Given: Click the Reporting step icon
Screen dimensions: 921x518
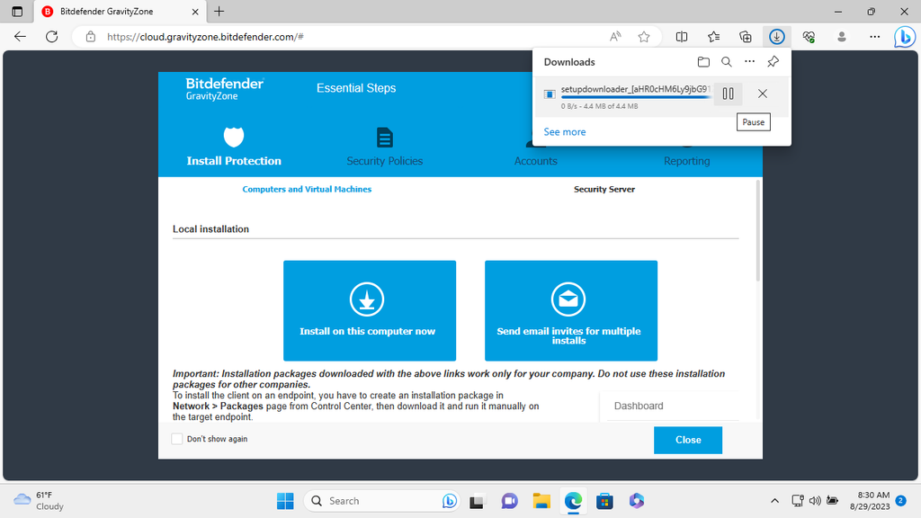Looking at the screenshot, I should (686, 144).
